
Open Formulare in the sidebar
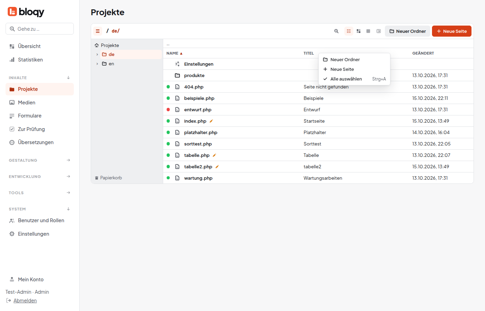pyautogui.click(x=39, y=116)
